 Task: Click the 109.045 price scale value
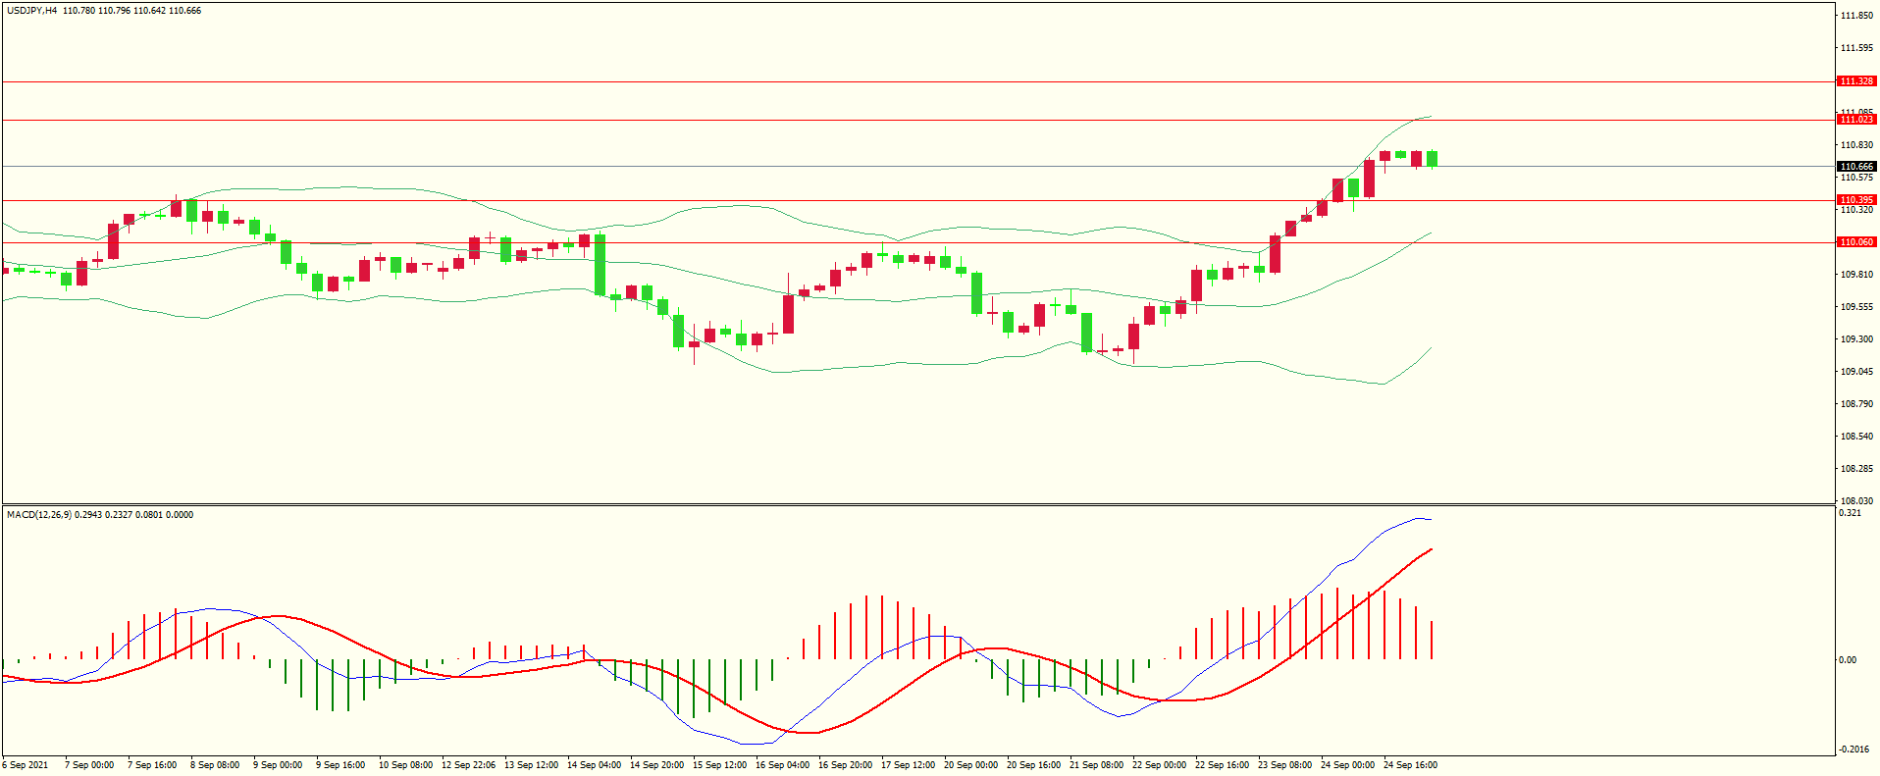point(1856,372)
